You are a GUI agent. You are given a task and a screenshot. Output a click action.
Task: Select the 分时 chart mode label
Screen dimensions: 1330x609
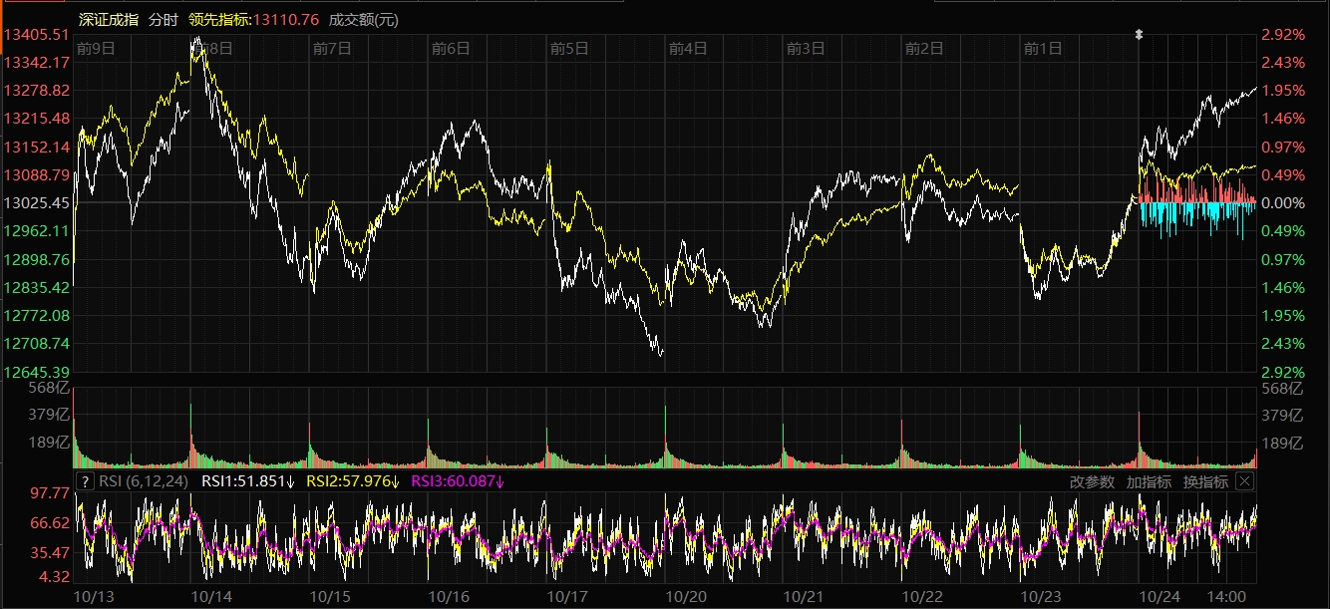tap(164, 19)
